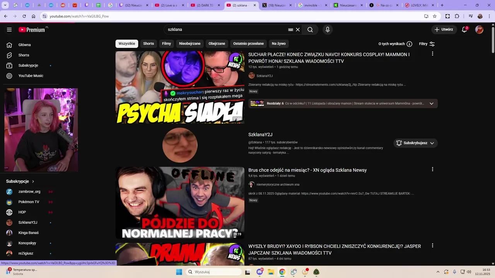Screen dimensions: 495x278
Task: Open POJDZIE DO NORMALNEJ PRACY thumbnail
Action: (x=180, y=203)
